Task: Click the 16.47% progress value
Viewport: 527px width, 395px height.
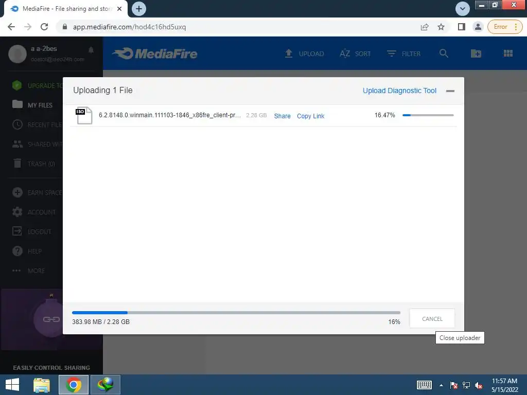Action: (384, 115)
